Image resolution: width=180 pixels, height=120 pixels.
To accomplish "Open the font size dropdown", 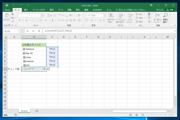I will [x=48, y=15].
